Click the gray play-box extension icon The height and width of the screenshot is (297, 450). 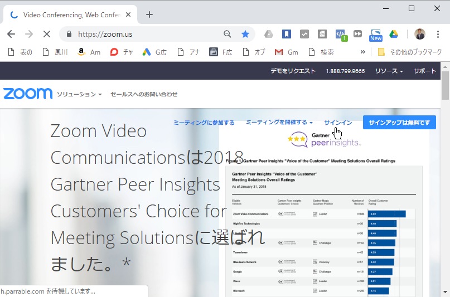click(357, 34)
